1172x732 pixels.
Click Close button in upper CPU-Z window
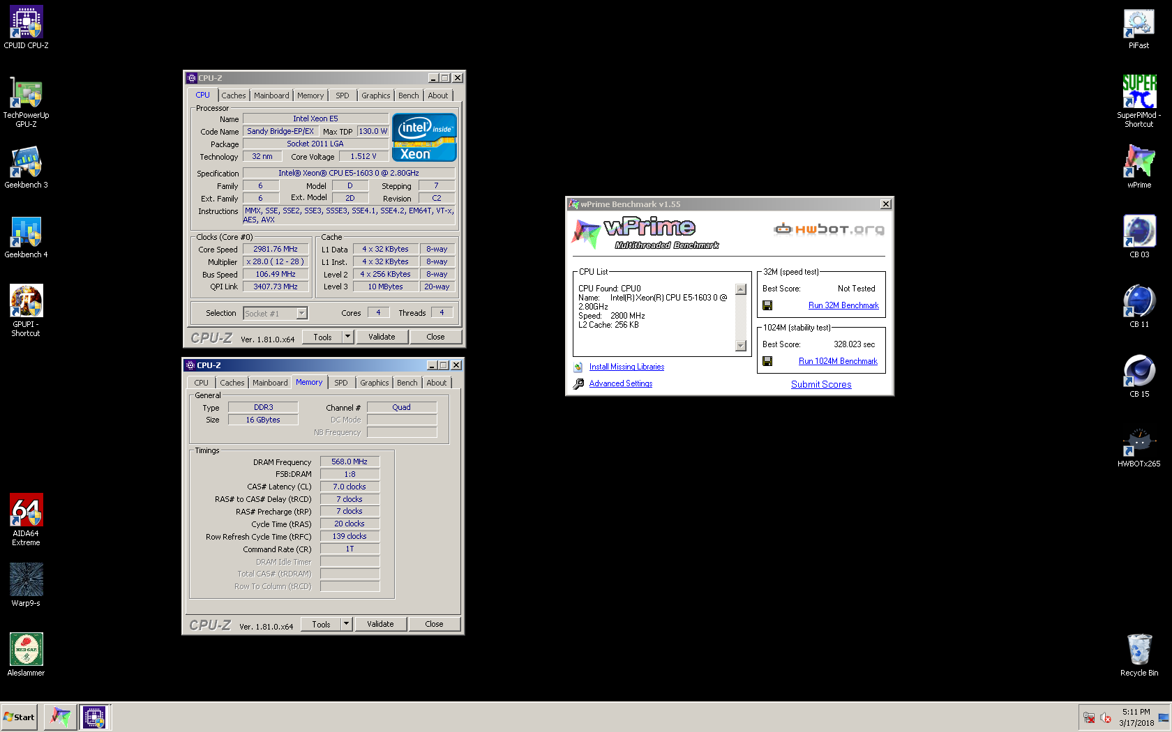coord(435,337)
